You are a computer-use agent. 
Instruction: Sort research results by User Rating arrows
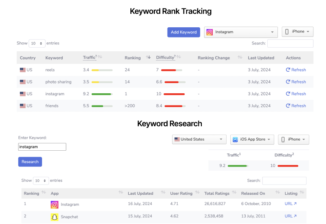pos(197,192)
